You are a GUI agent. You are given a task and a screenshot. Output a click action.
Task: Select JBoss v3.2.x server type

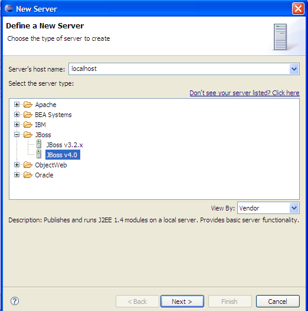(64, 145)
